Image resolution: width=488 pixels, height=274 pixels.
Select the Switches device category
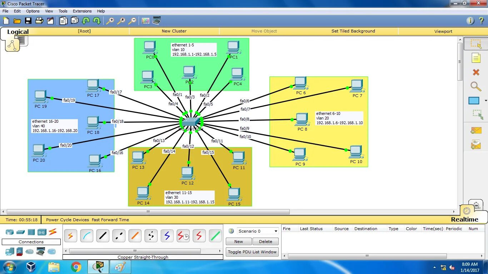pyautogui.click(x=20, y=232)
